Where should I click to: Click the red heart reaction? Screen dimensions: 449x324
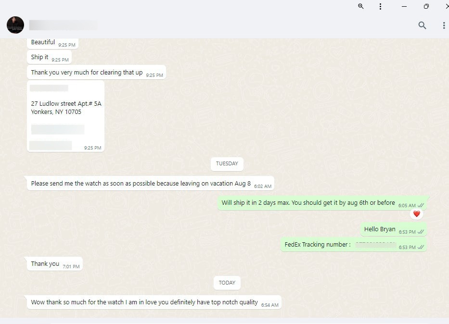pos(416,214)
